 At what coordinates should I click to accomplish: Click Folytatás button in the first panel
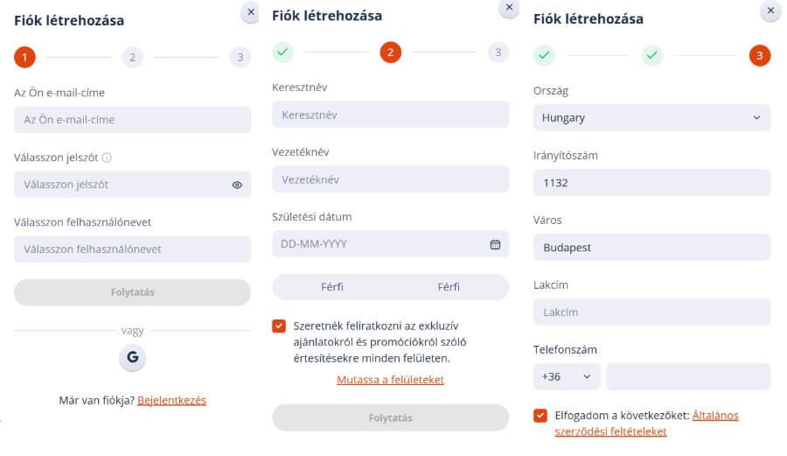click(132, 292)
